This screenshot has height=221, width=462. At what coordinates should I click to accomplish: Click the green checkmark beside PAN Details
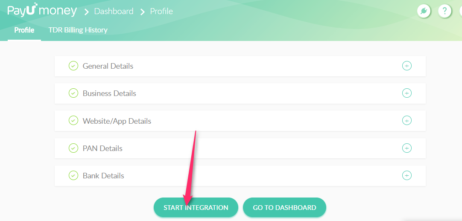(x=73, y=148)
